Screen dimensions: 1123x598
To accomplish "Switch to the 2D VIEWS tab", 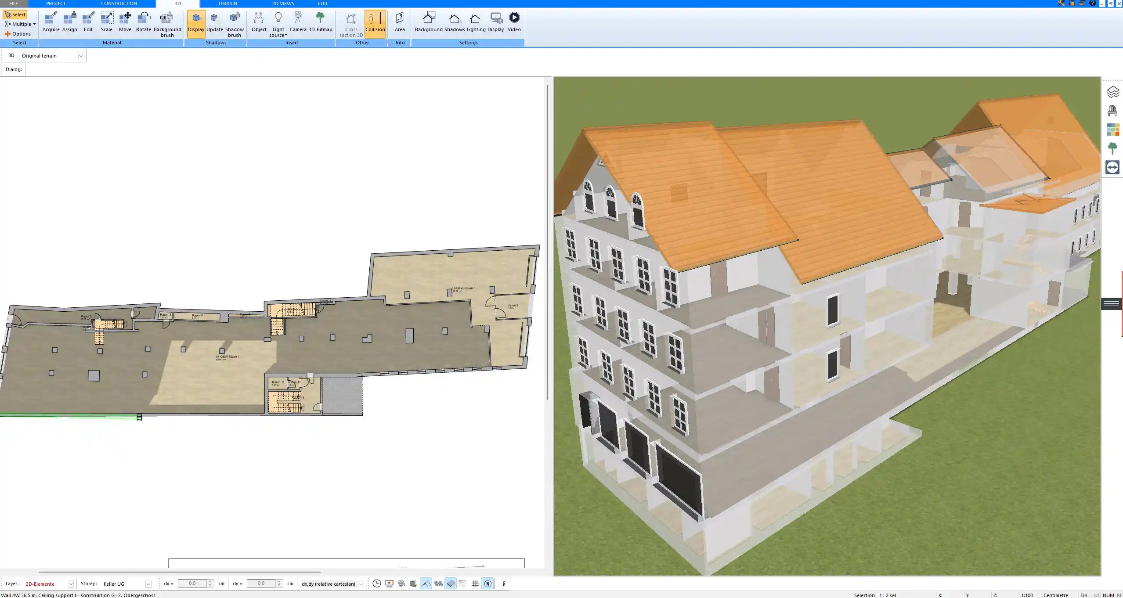I will 283,4.
